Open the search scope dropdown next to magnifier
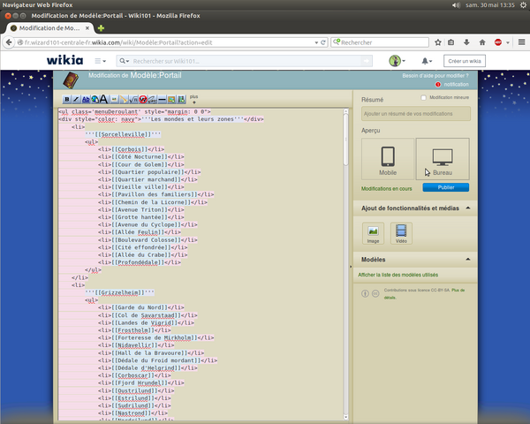 (x=125, y=61)
